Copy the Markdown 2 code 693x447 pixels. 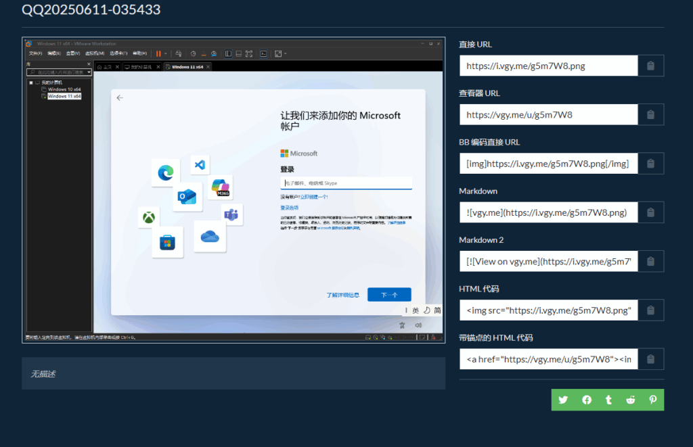(650, 262)
